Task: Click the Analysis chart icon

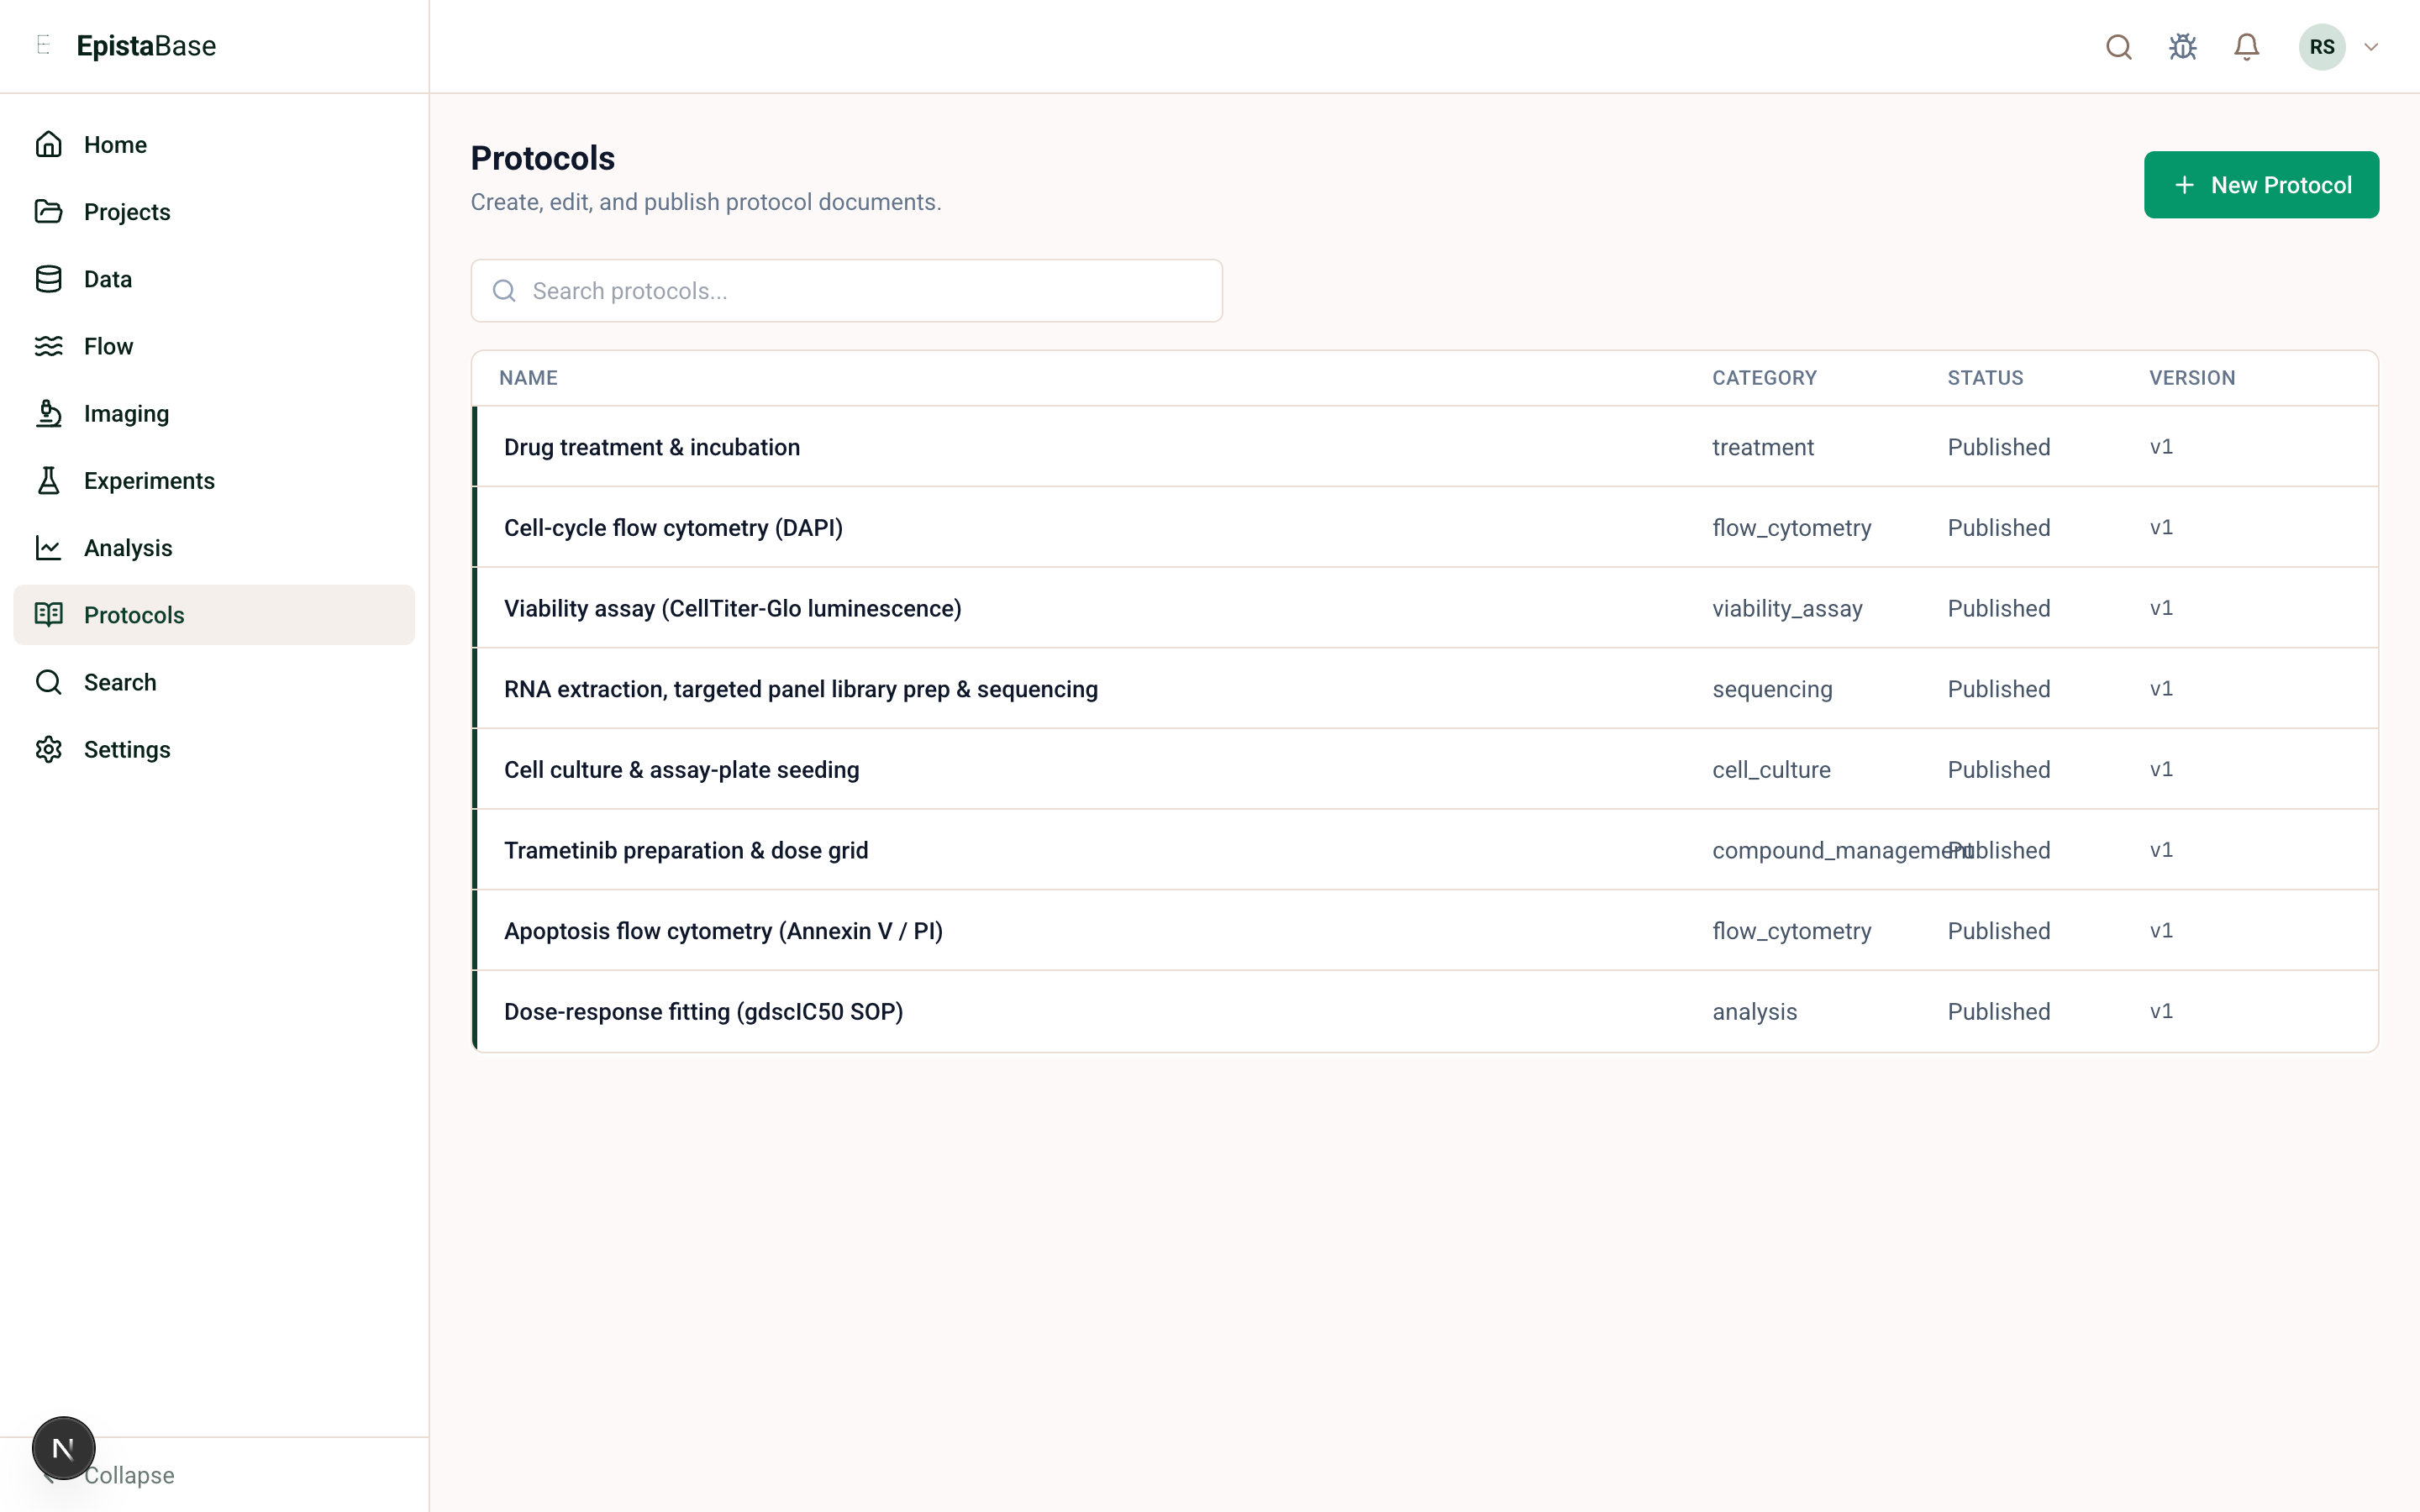Action: click(x=48, y=548)
